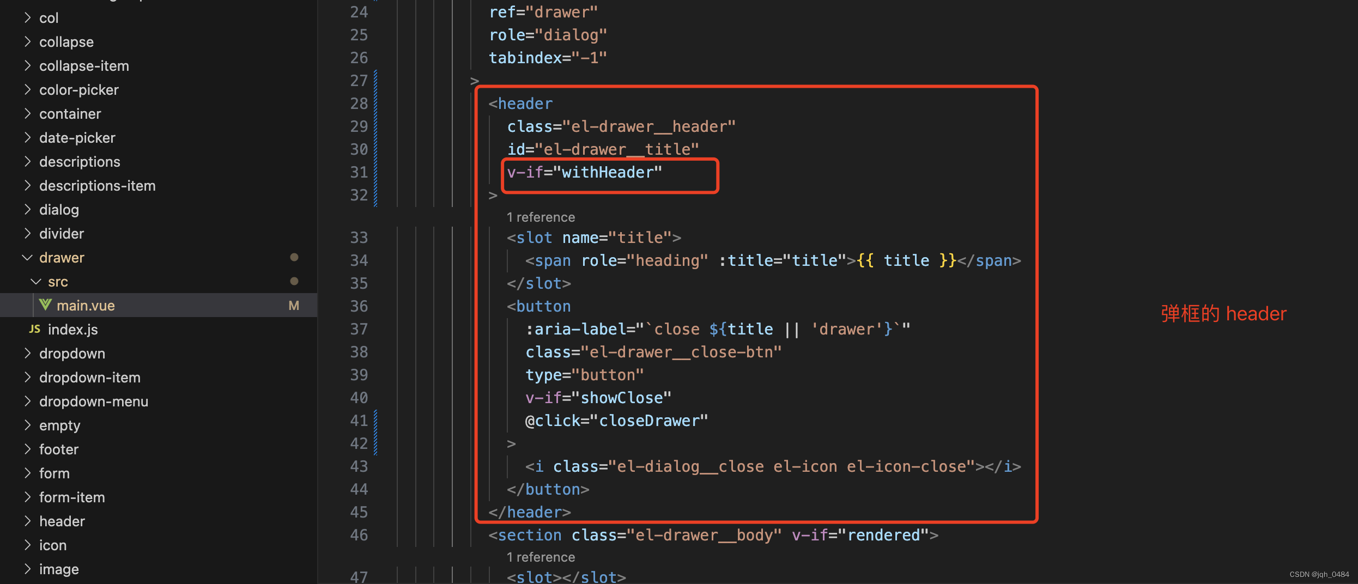Select index.js in the explorer

[x=72, y=329]
